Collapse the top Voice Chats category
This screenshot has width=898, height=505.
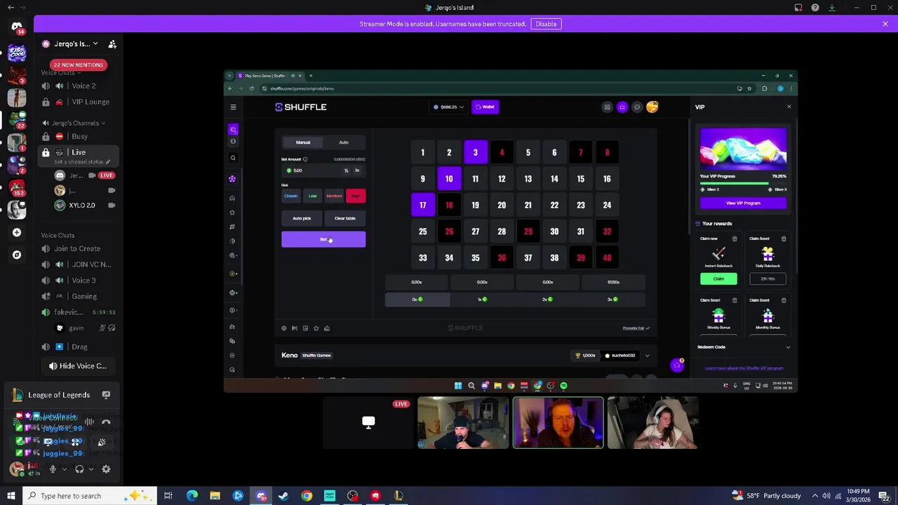pos(60,72)
